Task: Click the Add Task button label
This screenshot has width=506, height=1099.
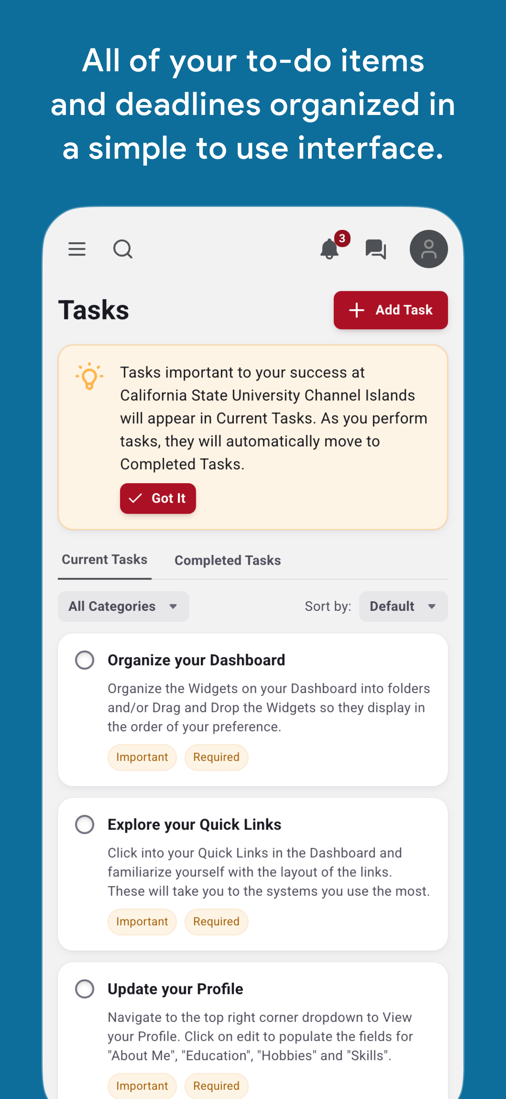Action: coord(404,310)
